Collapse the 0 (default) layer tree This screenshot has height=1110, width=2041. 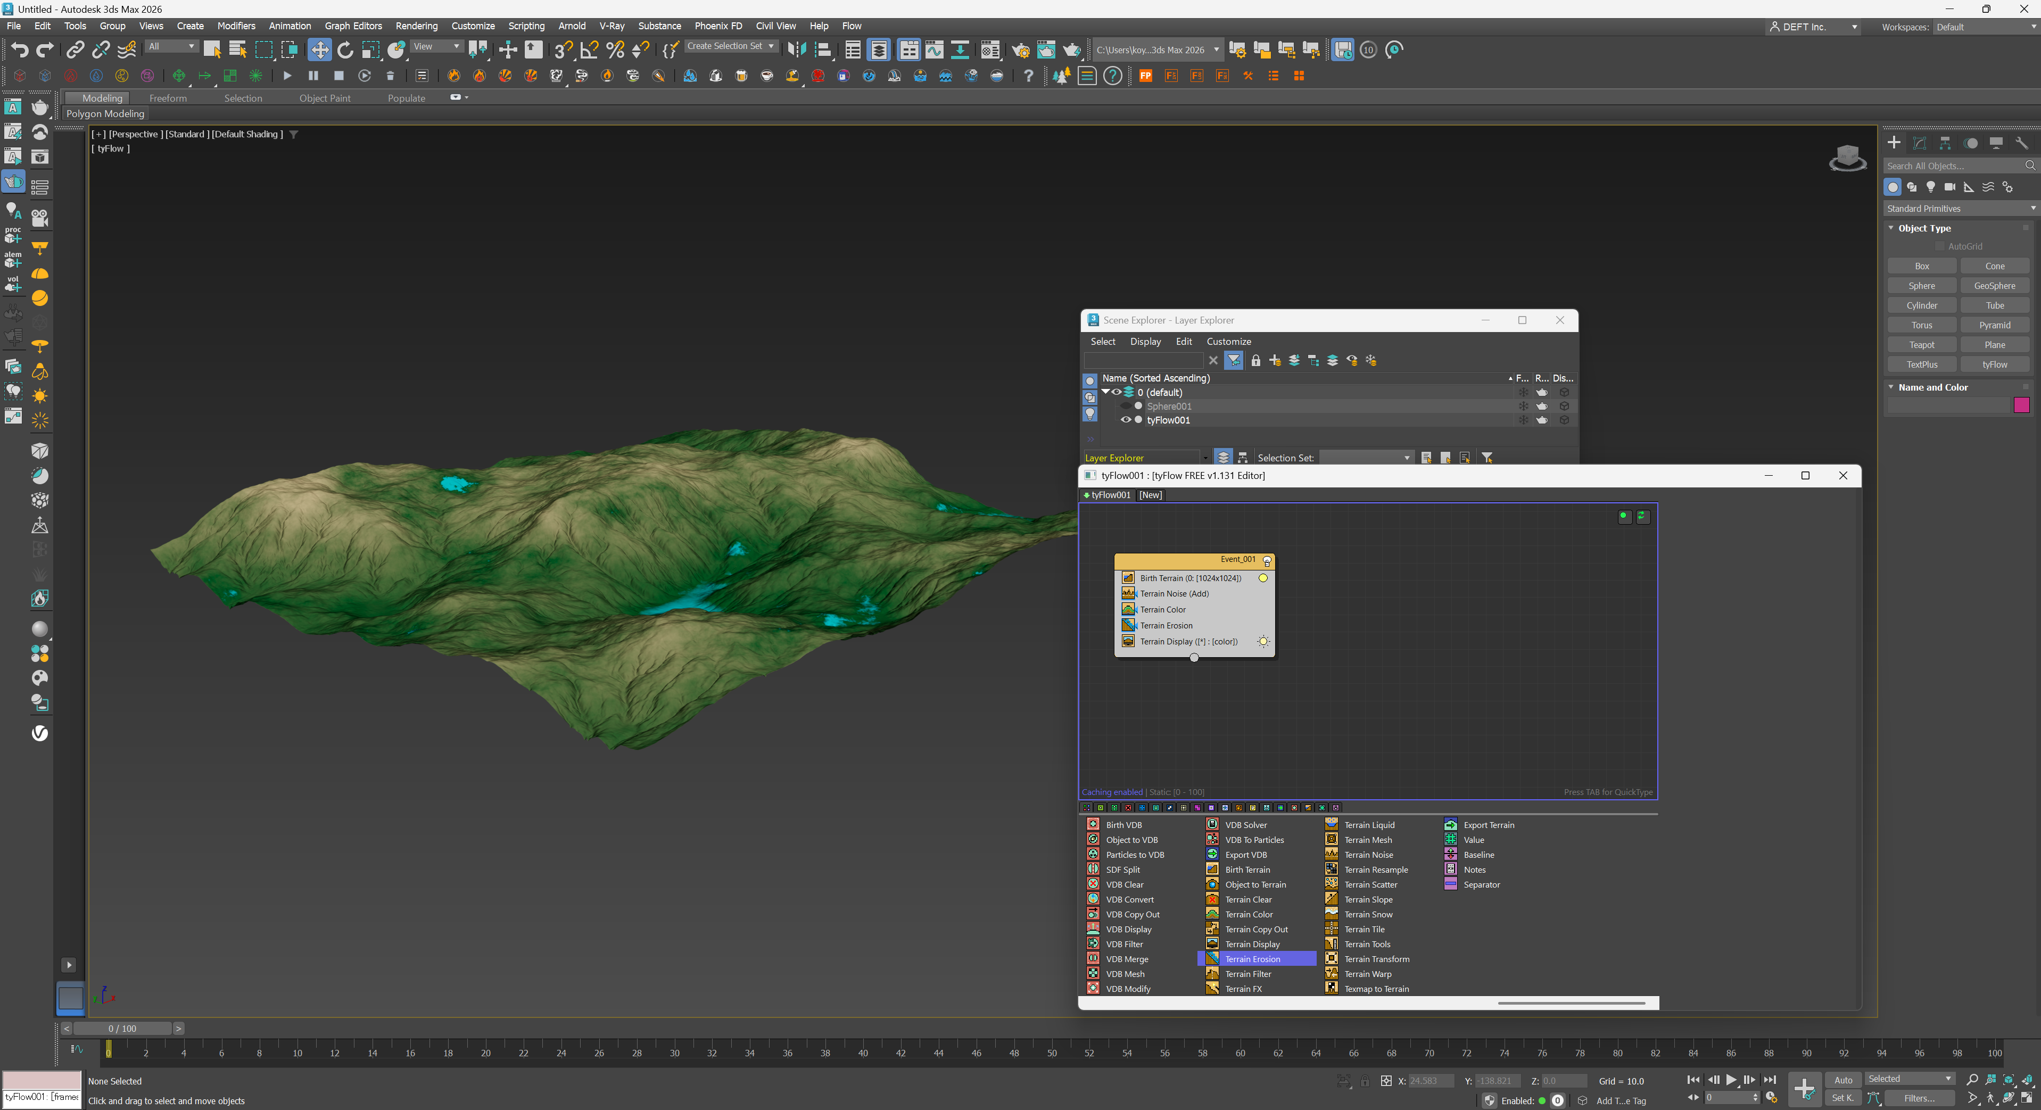click(1105, 392)
